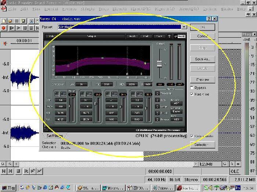
Task: Click the Play Normal button in bottom transport
Action: click(26, 171)
